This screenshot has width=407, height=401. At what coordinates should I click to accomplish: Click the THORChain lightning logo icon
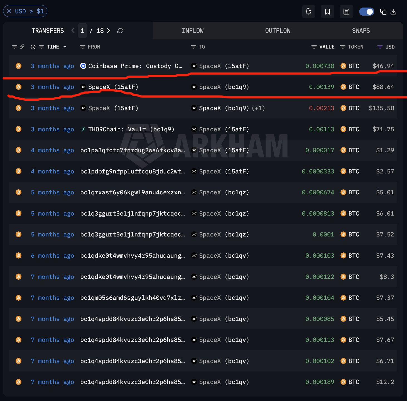pyautogui.click(x=83, y=129)
